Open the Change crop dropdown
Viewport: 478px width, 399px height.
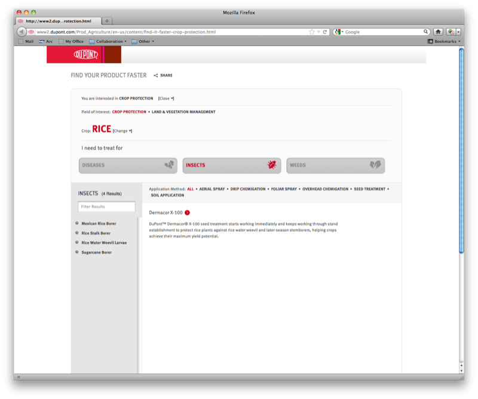pos(122,131)
